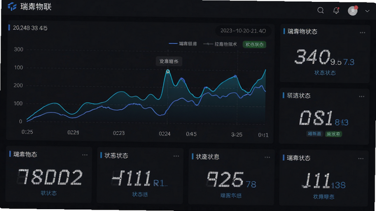
Task: Click the user avatar
Action: point(353,11)
